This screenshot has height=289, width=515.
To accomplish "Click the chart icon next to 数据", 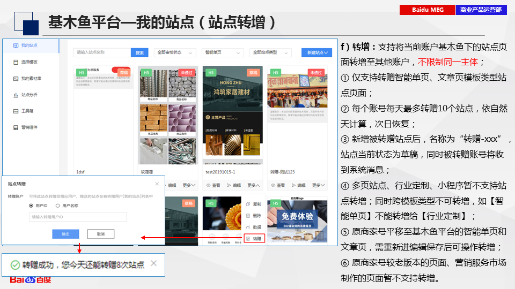I will 248,227.
